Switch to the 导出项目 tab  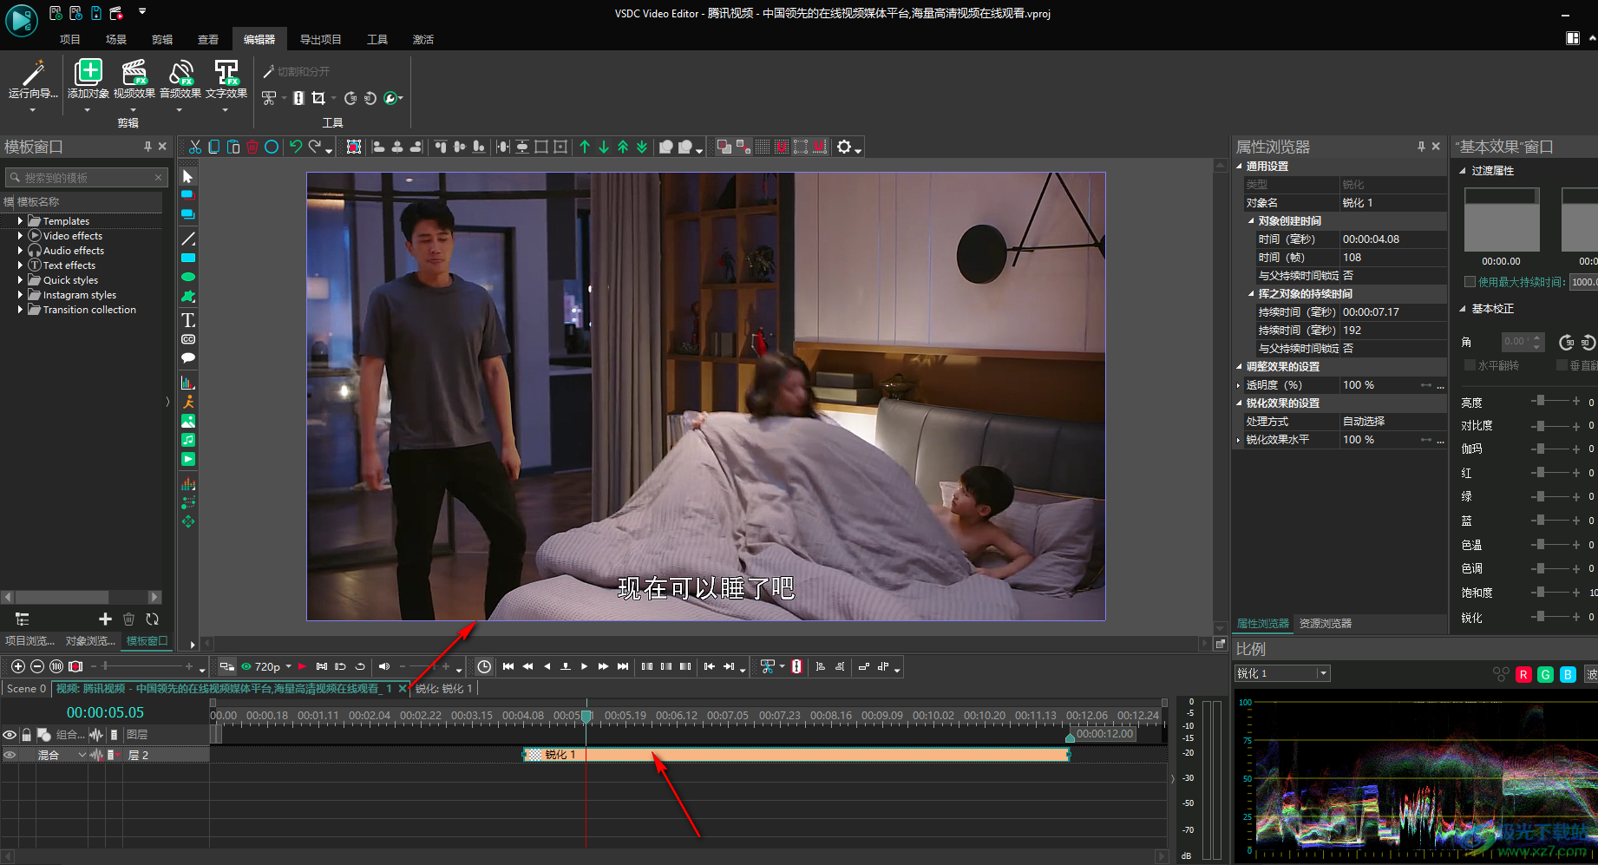point(320,39)
